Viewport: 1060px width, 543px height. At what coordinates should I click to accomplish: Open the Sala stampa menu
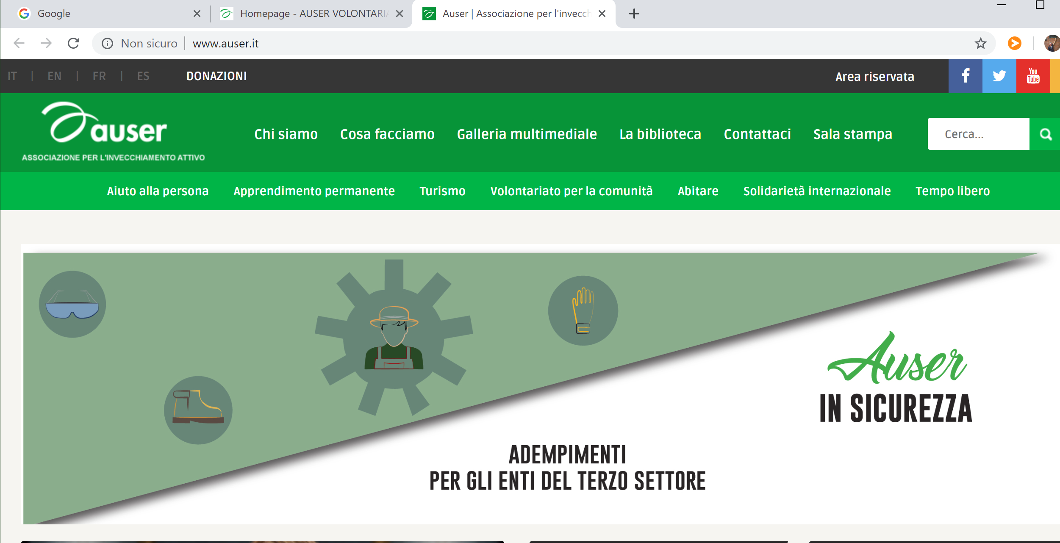click(x=852, y=134)
